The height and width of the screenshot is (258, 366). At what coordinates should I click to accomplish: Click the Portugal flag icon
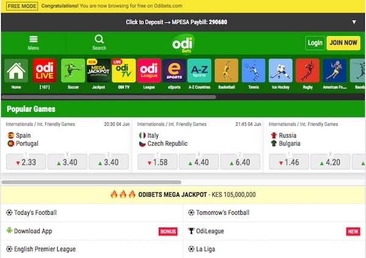[x=11, y=144]
